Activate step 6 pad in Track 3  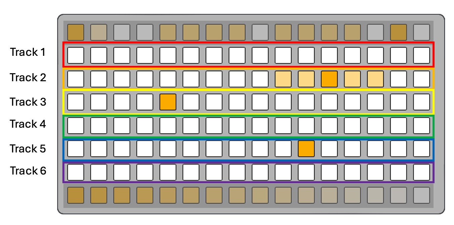pyautogui.click(x=191, y=102)
